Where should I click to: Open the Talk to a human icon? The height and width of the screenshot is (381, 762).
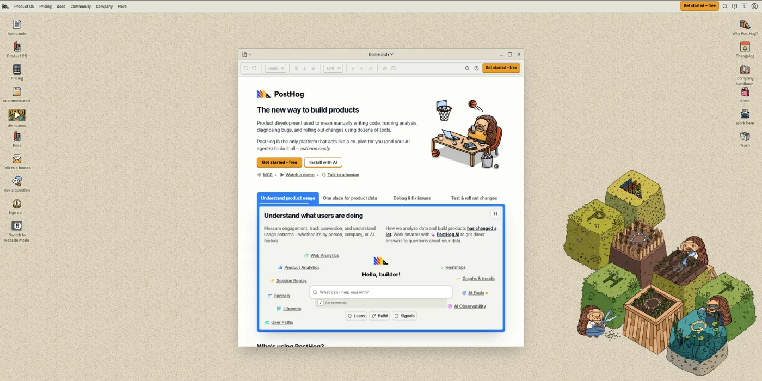coord(17,162)
